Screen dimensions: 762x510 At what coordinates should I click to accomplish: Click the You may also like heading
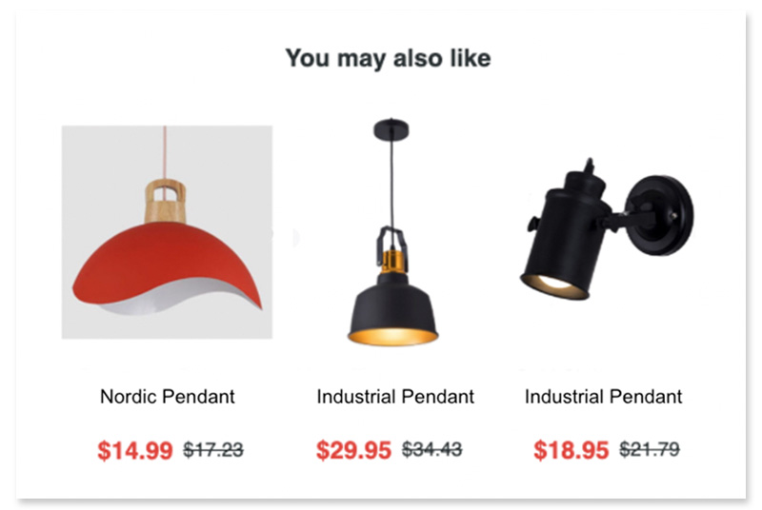388,58
